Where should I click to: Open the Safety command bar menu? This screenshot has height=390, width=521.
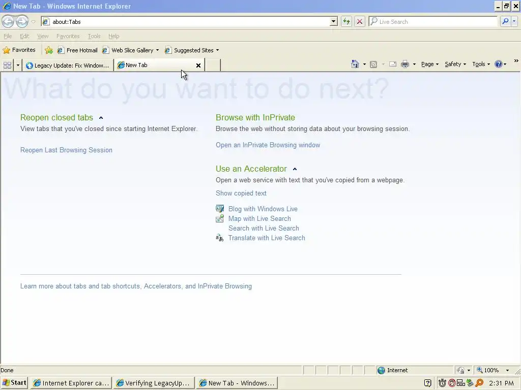pyautogui.click(x=455, y=64)
